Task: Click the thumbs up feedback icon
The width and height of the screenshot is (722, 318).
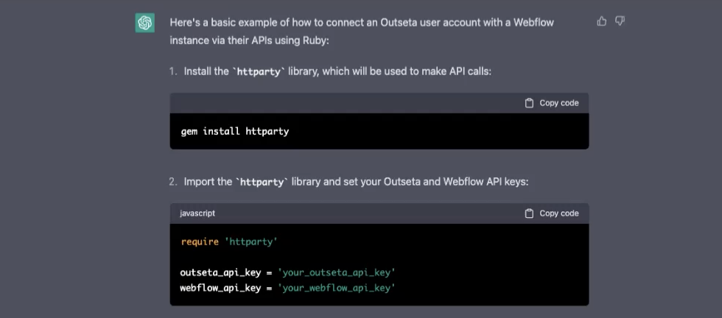Action: coord(601,21)
